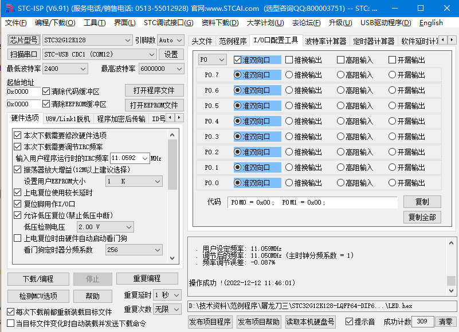Switch to 范例程序 tab

click(233, 41)
